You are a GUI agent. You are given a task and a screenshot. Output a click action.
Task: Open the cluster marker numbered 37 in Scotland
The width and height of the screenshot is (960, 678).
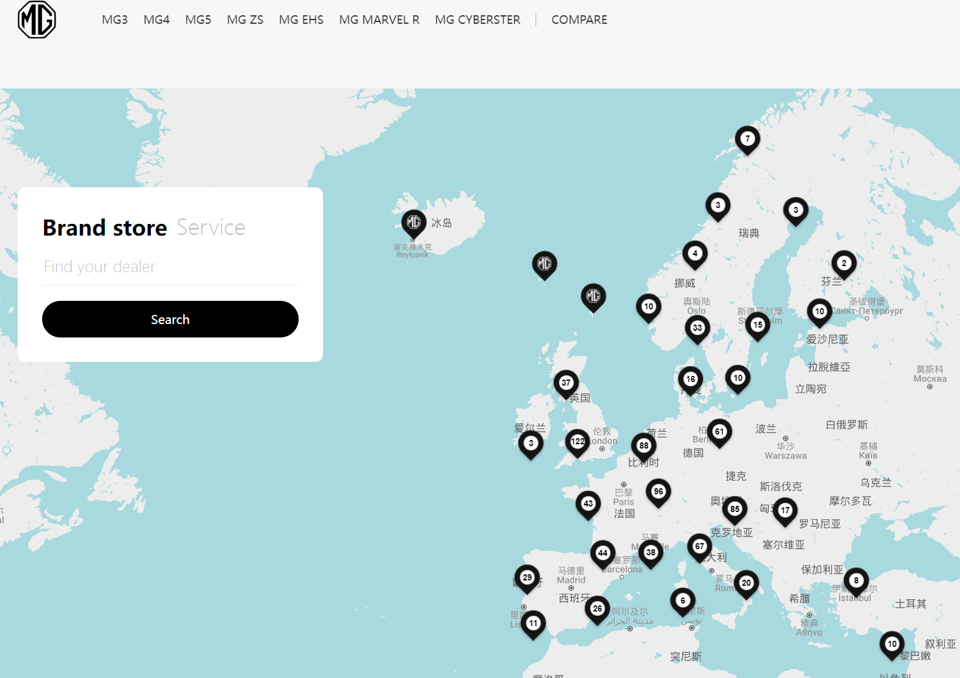pos(566,383)
